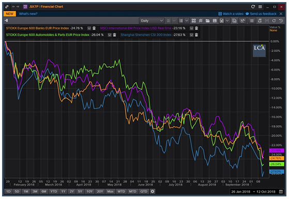
Task: Toggle the data table icon
Action: 252,21
